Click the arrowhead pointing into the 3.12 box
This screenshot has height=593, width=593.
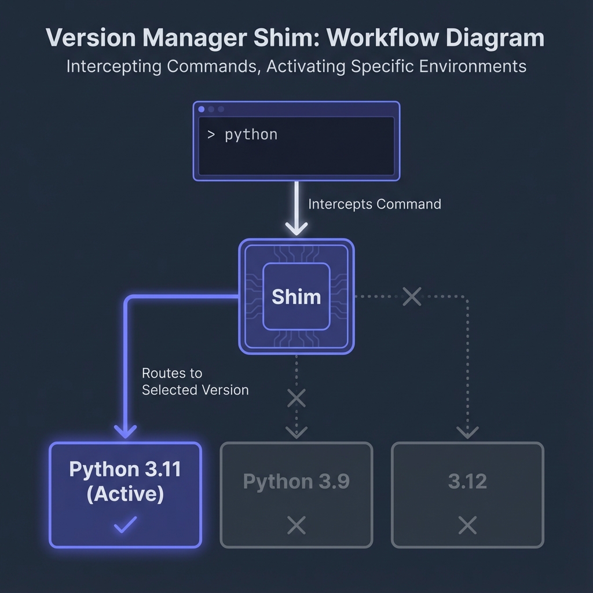(467, 432)
